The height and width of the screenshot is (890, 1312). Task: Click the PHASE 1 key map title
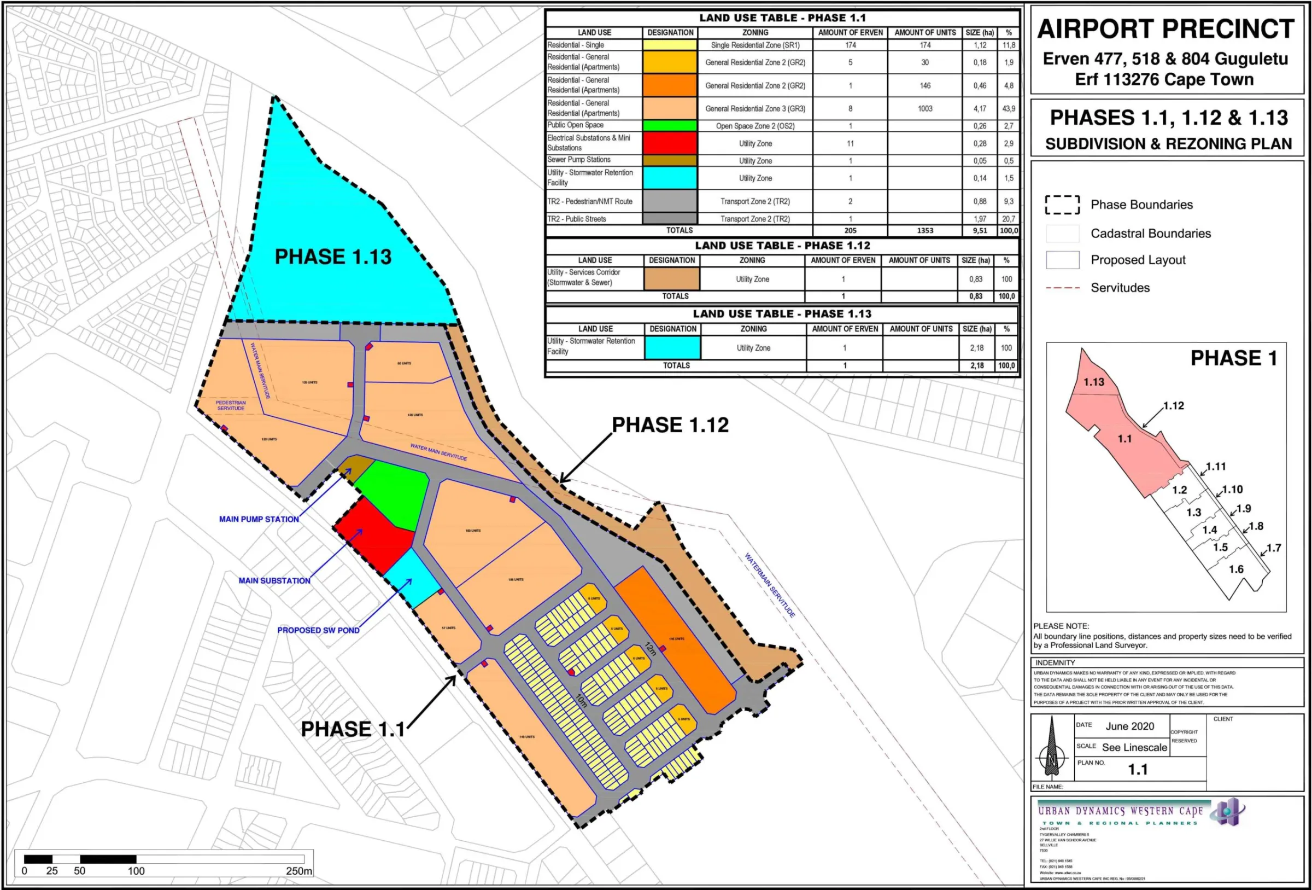(x=1233, y=358)
